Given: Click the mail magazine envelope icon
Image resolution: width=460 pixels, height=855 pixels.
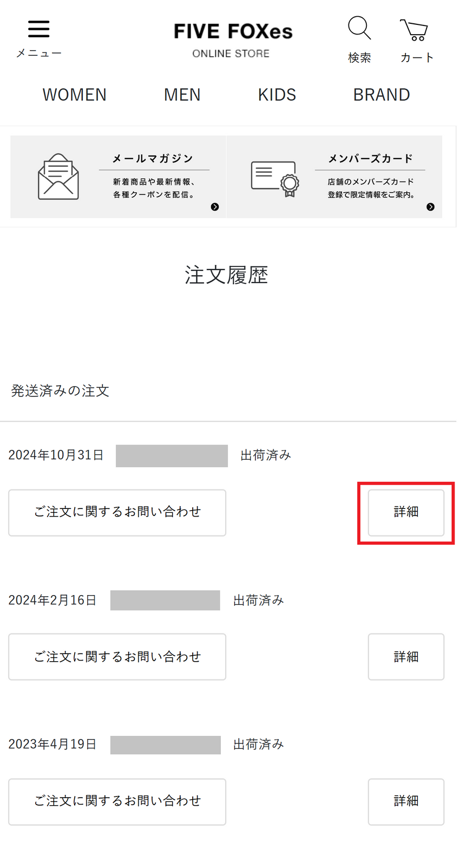Looking at the screenshot, I should point(58,177).
